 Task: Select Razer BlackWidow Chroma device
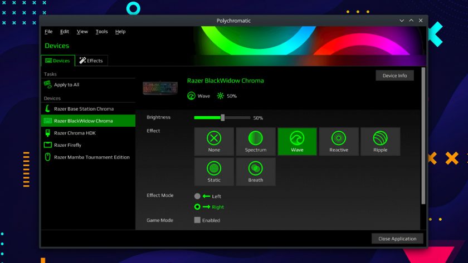pos(88,121)
